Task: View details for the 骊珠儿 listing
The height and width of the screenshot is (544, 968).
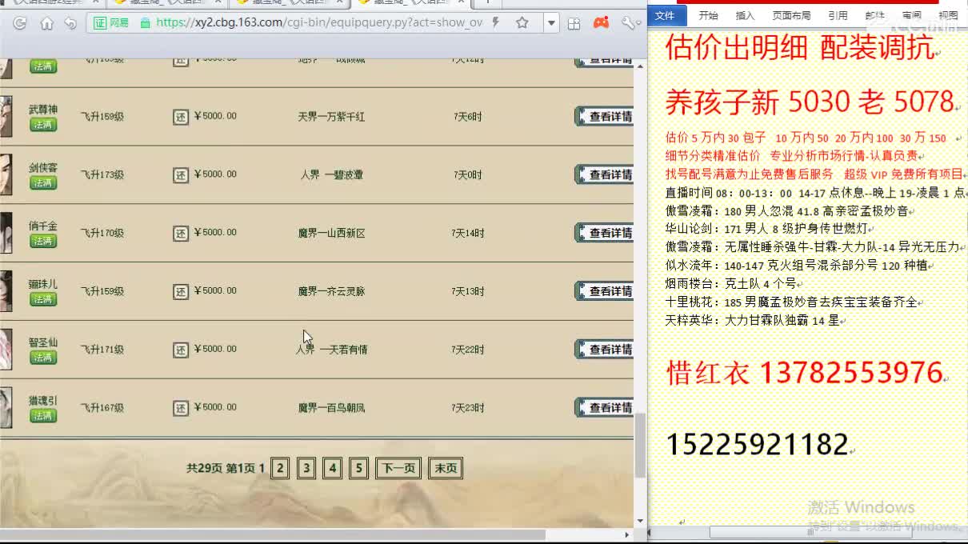Action: coord(605,291)
